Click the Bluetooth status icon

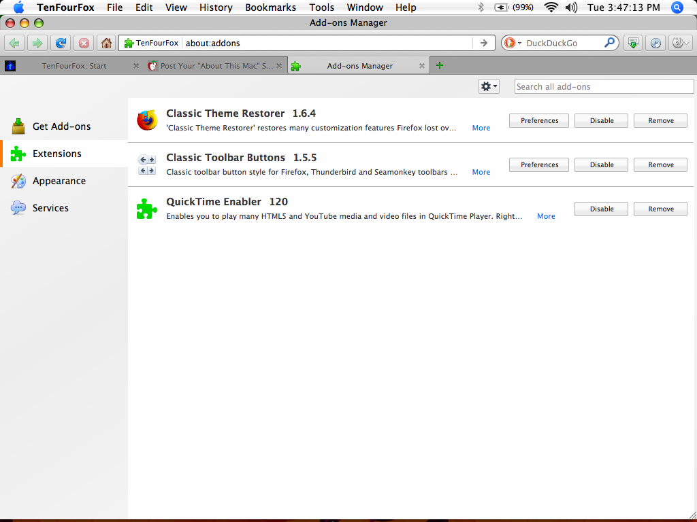click(481, 7)
